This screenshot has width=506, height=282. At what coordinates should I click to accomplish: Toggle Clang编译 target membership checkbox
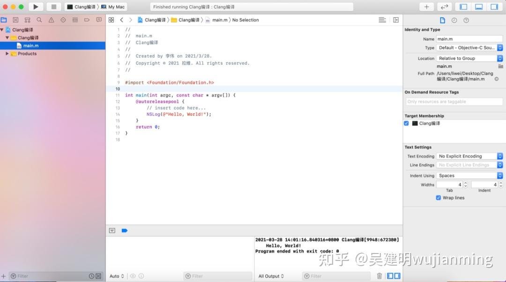[x=406, y=123]
